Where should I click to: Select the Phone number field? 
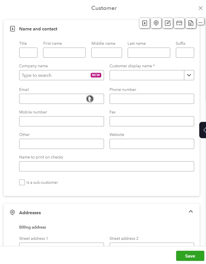coord(152,99)
